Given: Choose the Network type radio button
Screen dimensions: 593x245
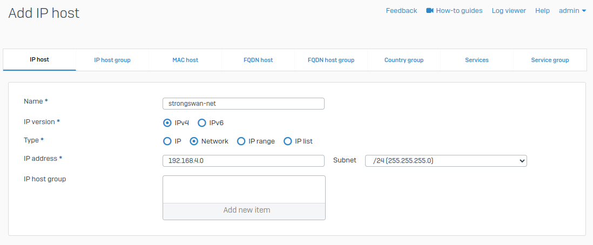Looking at the screenshot, I should 194,141.
